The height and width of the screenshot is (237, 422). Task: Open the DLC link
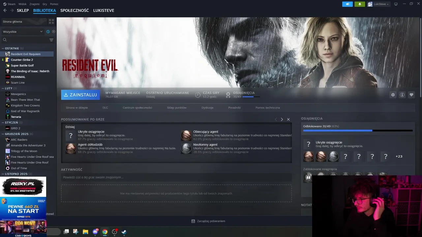(105, 108)
